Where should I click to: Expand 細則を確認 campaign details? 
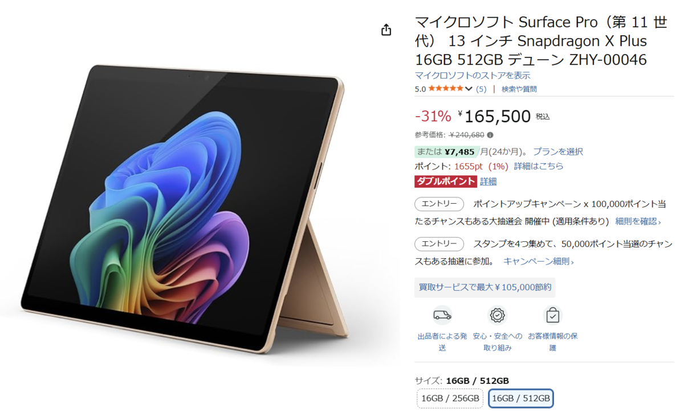coord(638,221)
